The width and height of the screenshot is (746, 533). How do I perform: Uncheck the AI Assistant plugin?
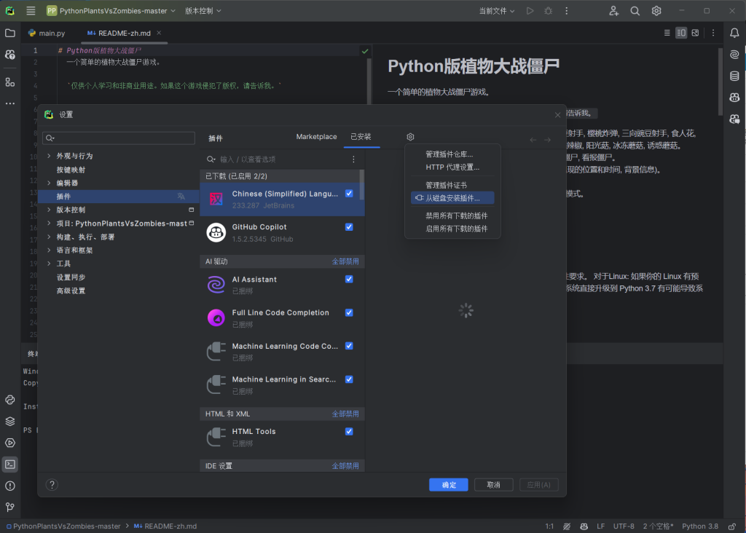349,279
